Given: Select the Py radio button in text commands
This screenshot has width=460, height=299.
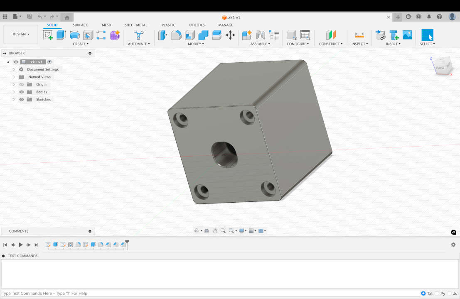Looking at the screenshot, I should pyautogui.click(x=437, y=293).
